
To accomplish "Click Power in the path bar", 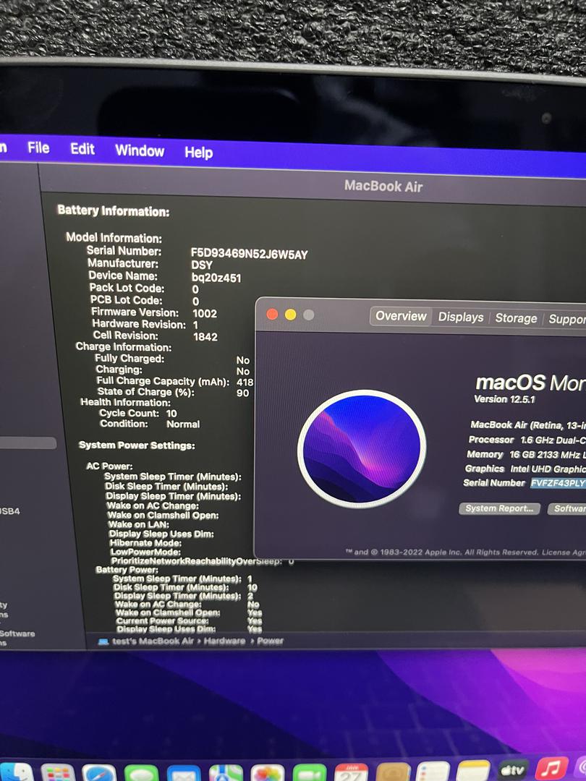I will click(270, 641).
